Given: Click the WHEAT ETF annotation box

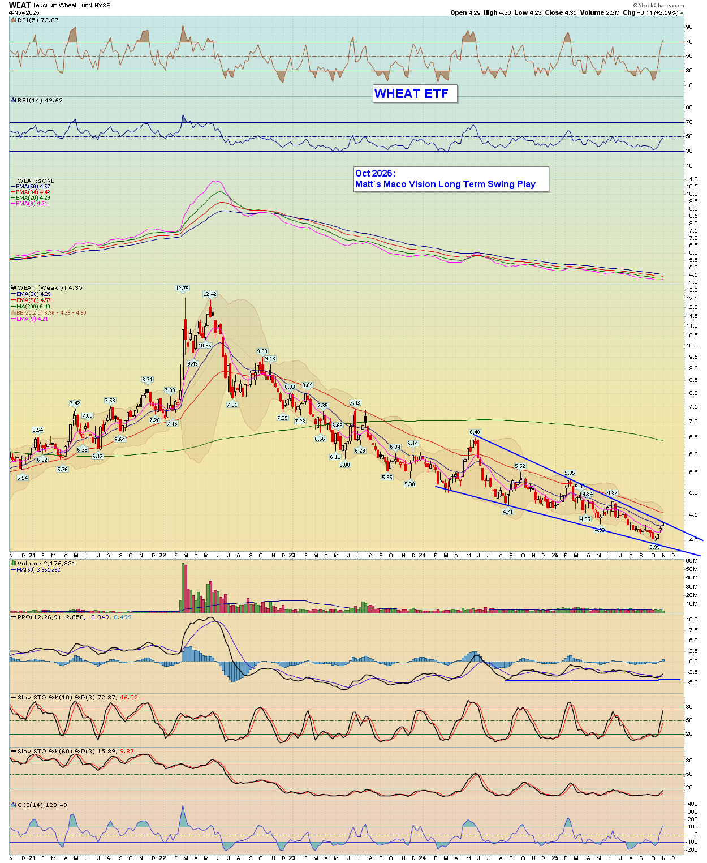Looking at the screenshot, I should click(x=415, y=94).
